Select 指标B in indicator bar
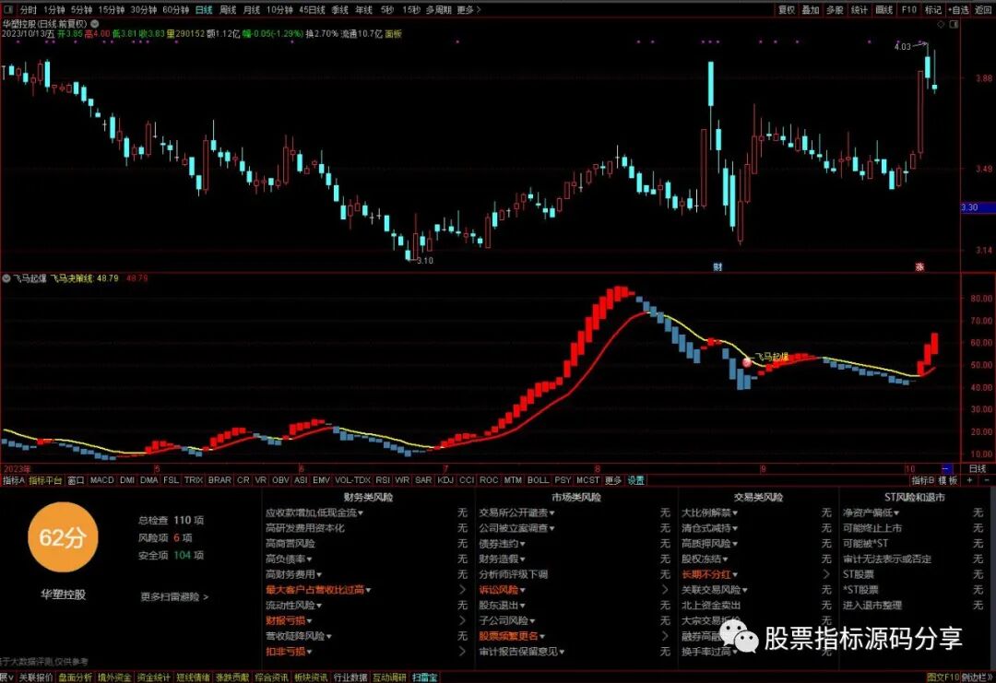 (x=922, y=480)
